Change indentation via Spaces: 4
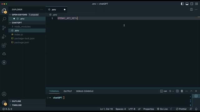This screenshot has width=200, height=112. tap(121, 109)
